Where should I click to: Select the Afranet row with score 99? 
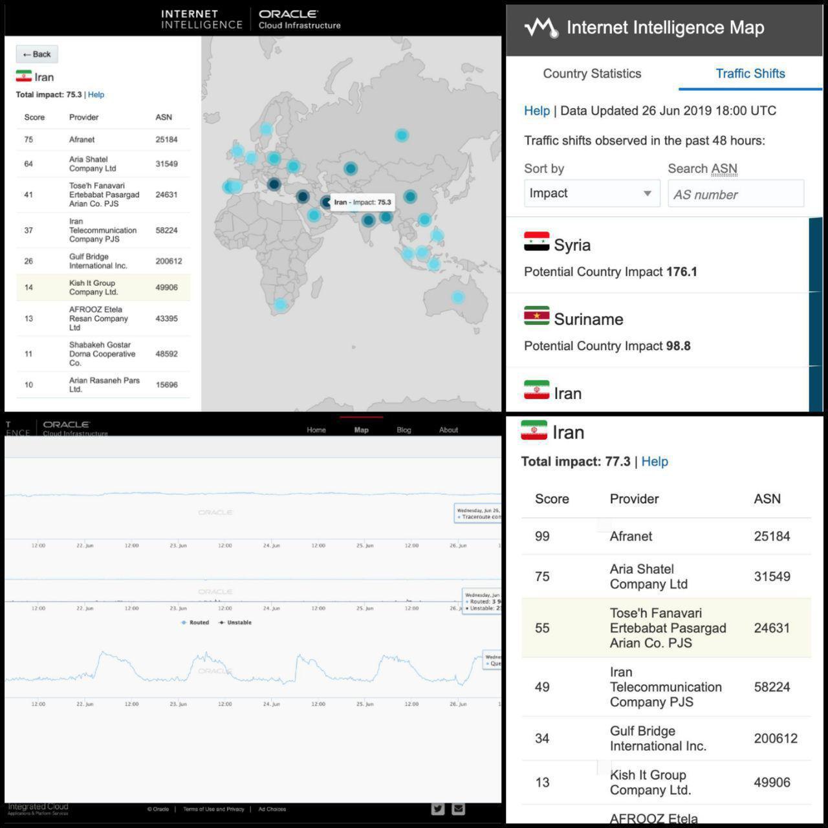666,536
